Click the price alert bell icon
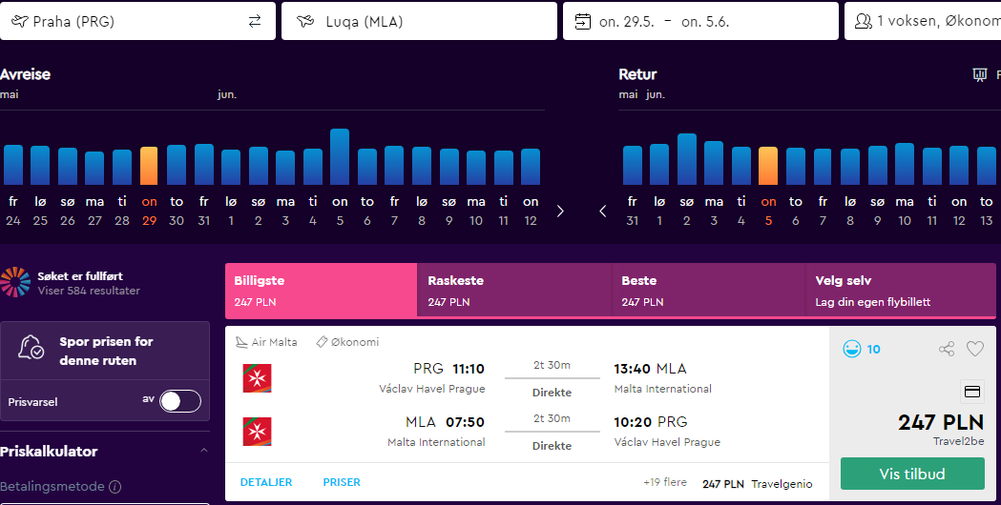1001x505 pixels. tap(31, 347)
